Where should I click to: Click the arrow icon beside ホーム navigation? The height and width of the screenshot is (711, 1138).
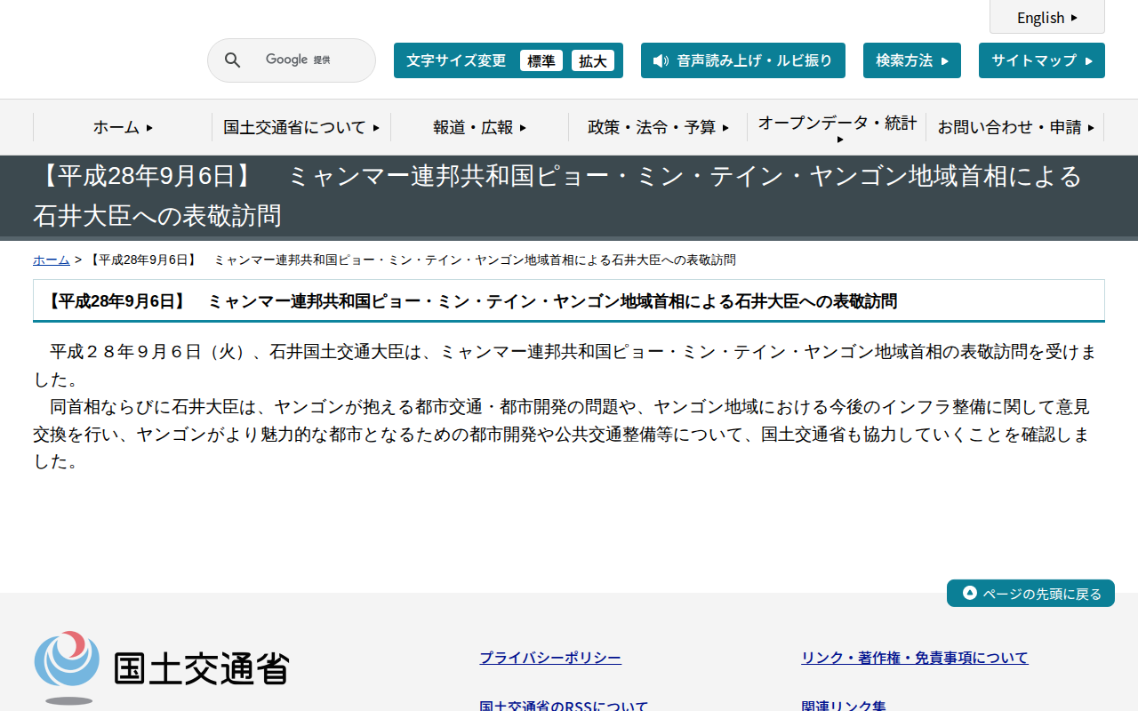[x=148, y=127]
